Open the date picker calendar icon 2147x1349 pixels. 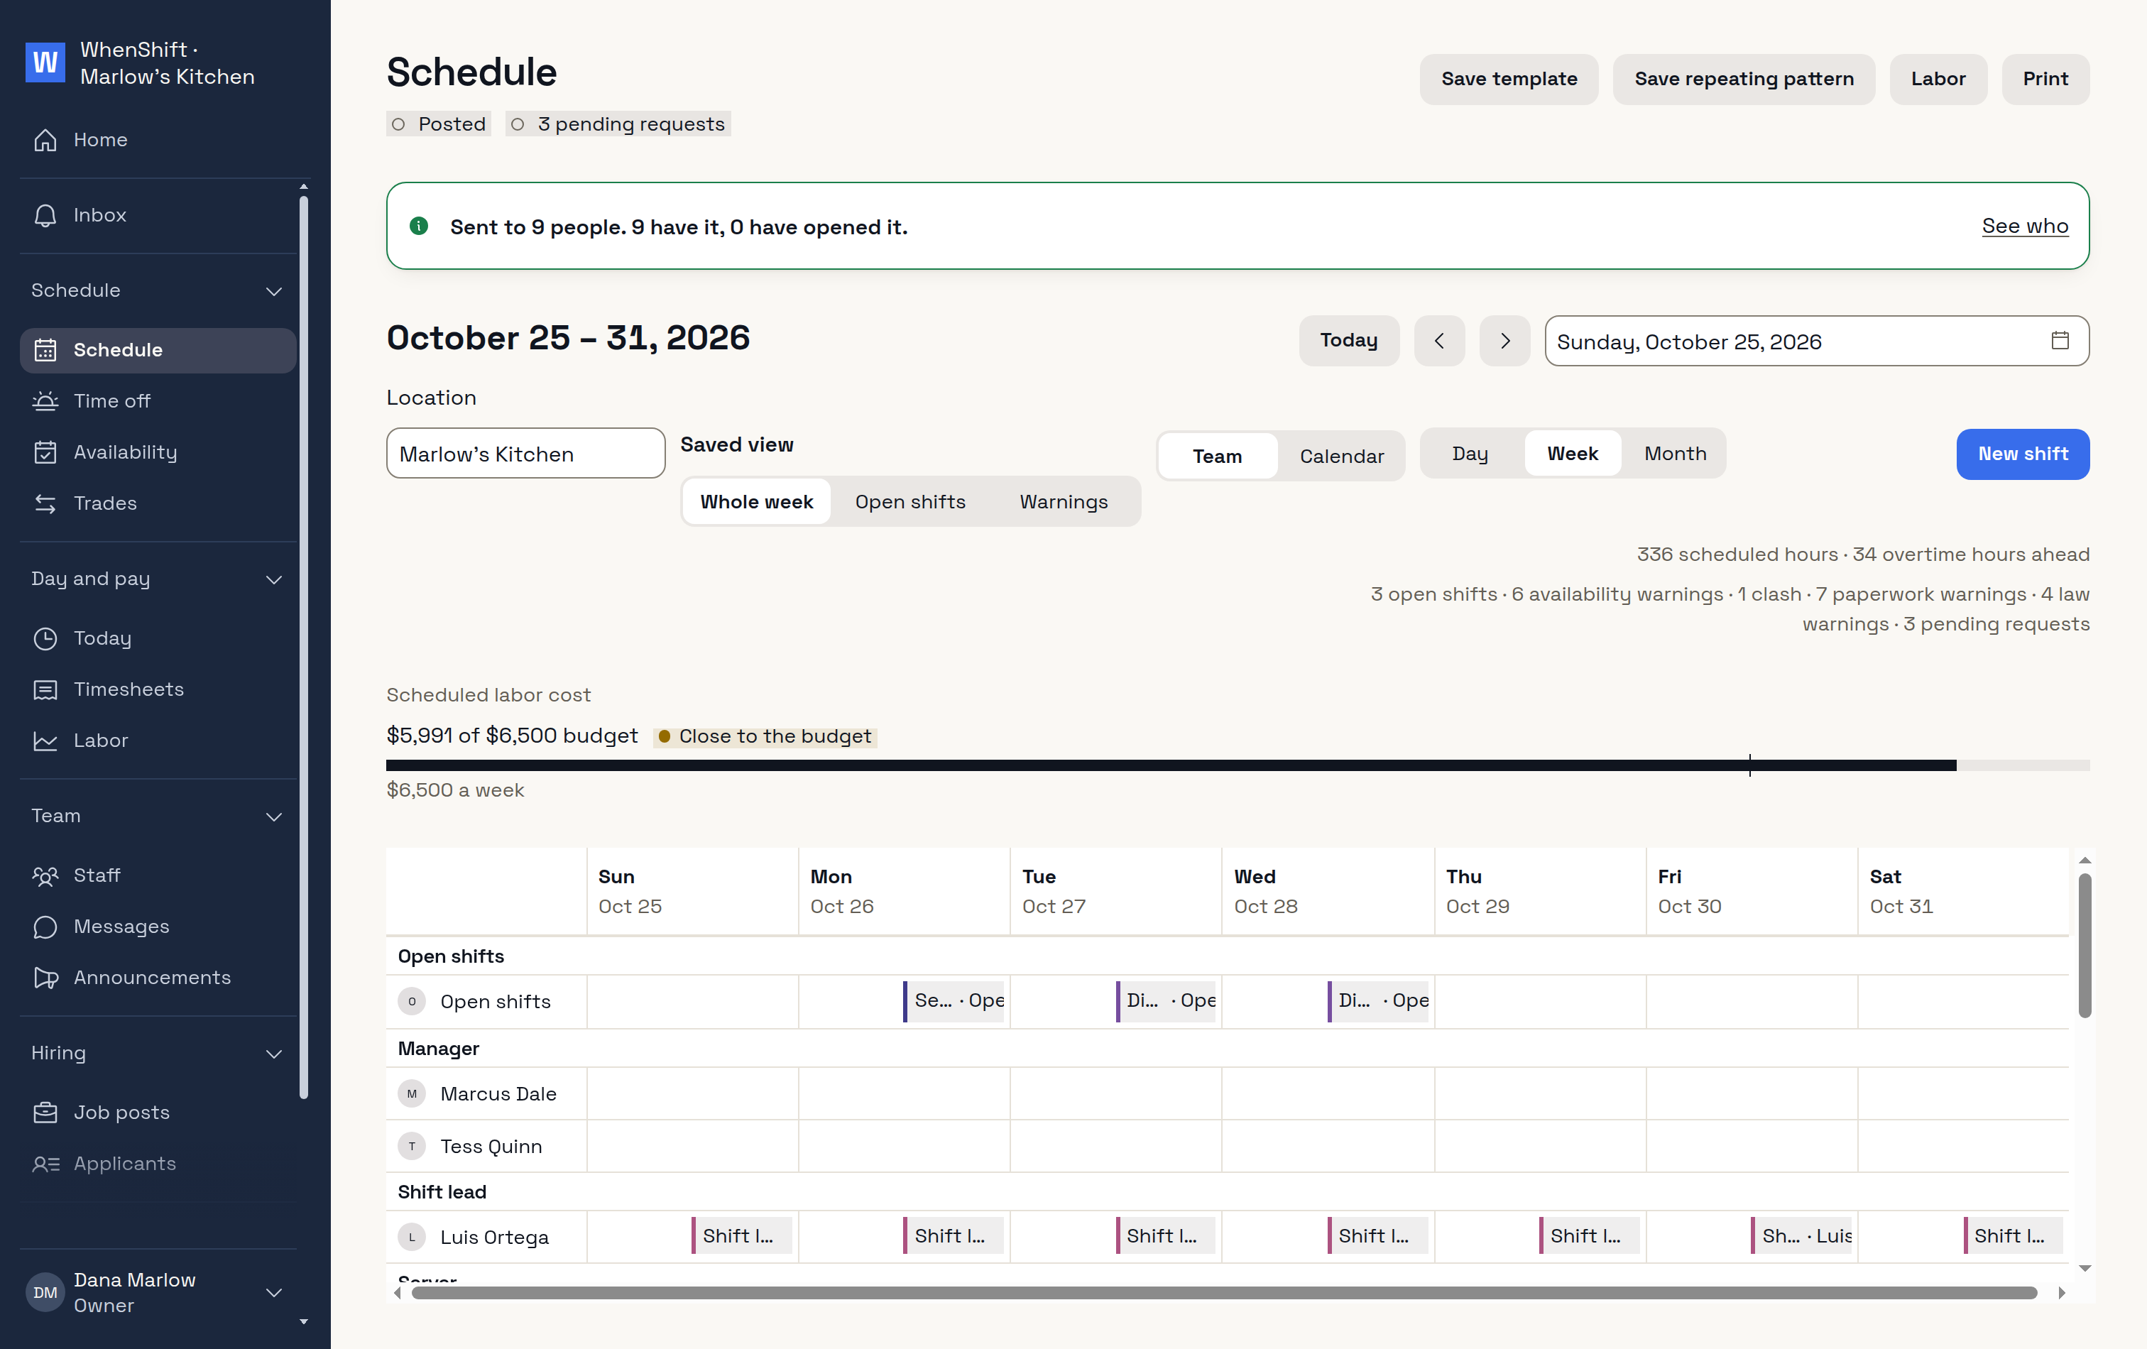coord(2060,341)
